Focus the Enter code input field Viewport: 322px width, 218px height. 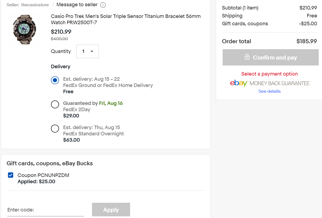pos(45,210)
